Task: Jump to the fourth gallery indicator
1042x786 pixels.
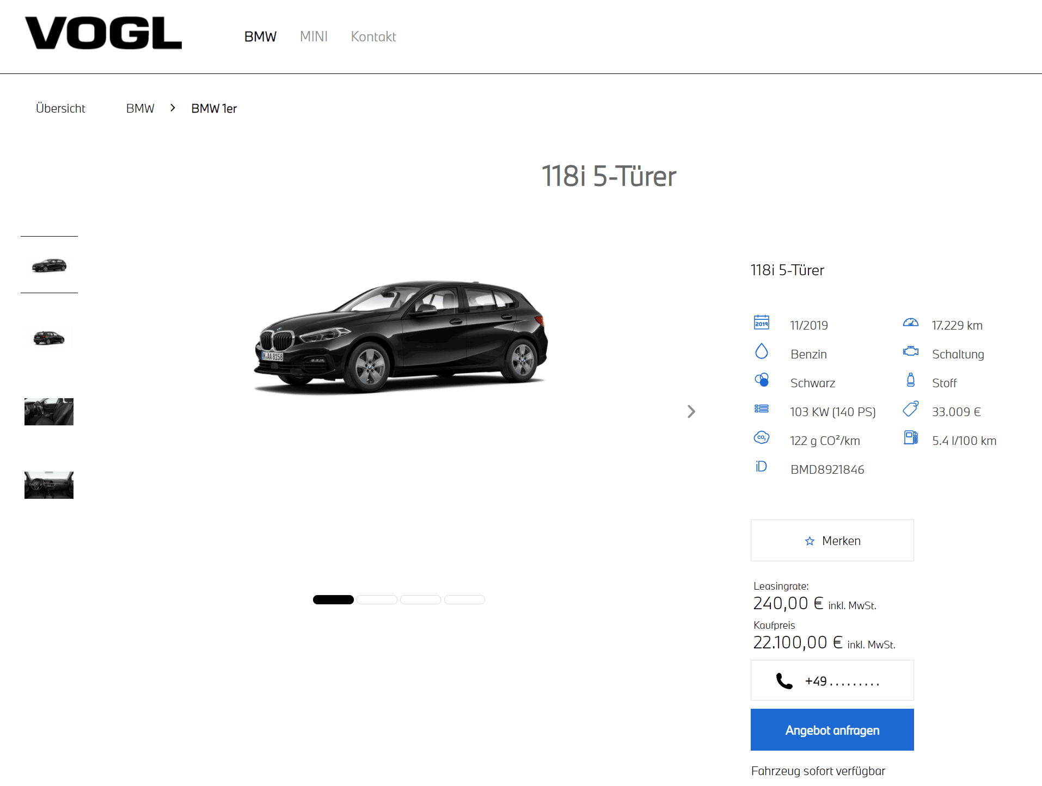Action: coord(464,599)
